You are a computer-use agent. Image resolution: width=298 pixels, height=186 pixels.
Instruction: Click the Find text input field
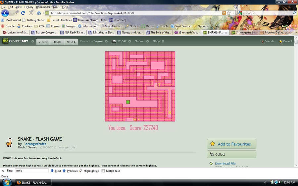(x=31, y=171)
